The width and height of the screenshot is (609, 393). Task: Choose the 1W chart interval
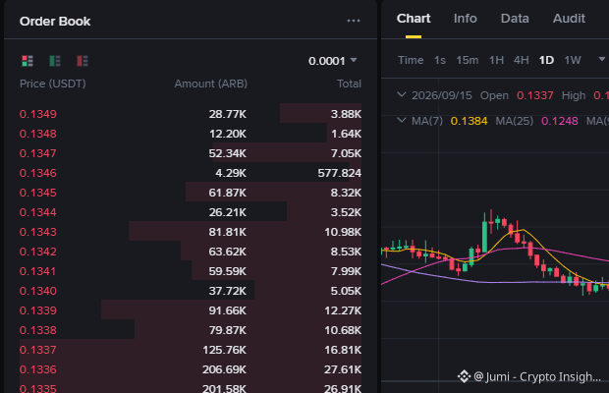point(572,60)
